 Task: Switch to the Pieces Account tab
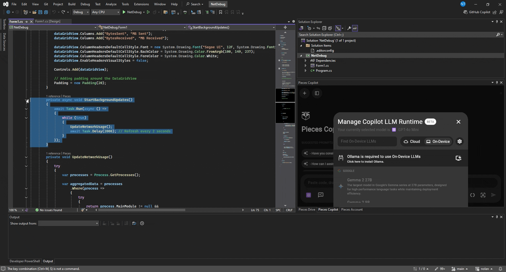[352, 210]
